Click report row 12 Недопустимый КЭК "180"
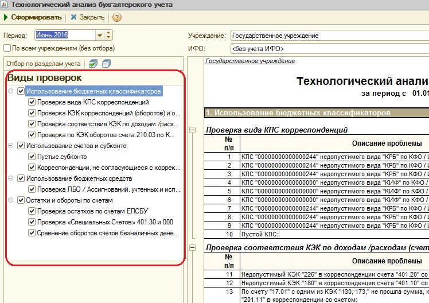This screenshot has width=429, height=303. (334, 283)
